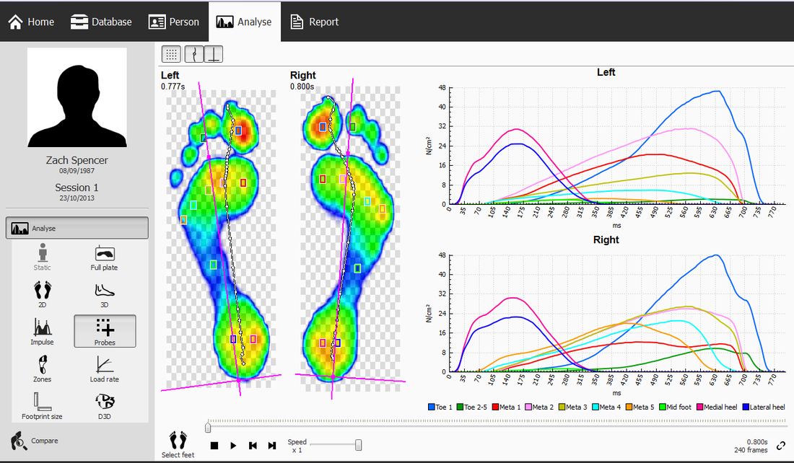The image size is (794, 463).
Task: Open the Database section
Action: pyautogui.click(x=101, y=22)
